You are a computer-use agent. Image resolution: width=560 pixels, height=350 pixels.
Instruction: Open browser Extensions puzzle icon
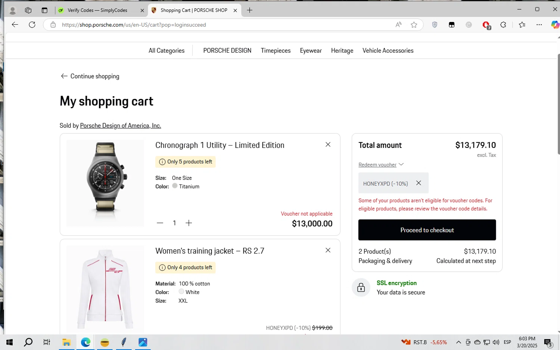coord(503,25)
